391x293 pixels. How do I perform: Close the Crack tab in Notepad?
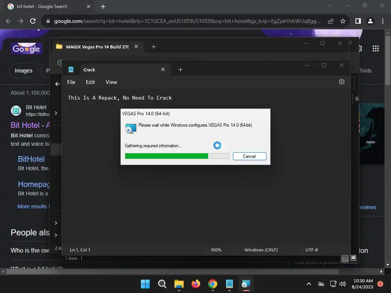click(x=163, y=69)
